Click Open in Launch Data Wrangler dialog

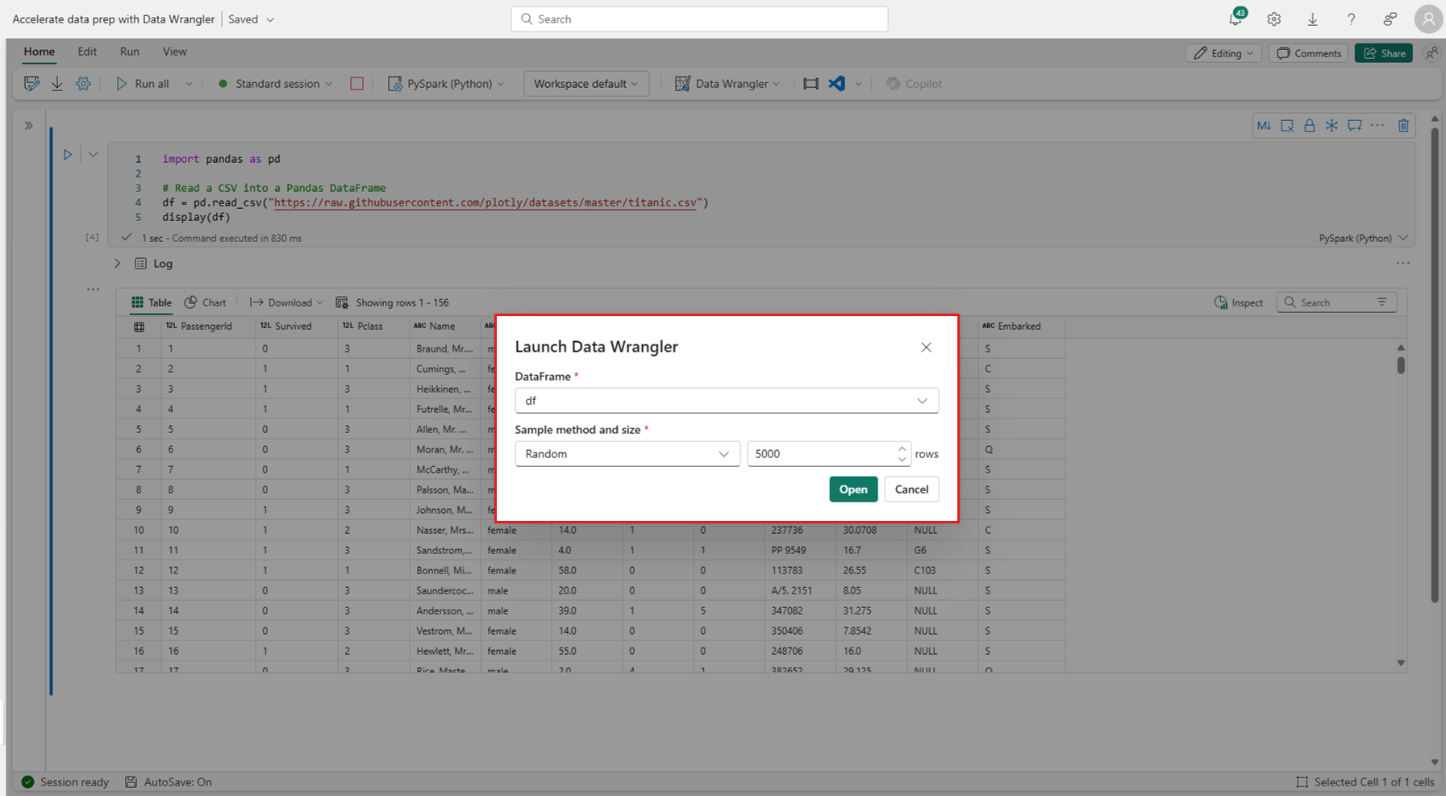click(853, 490)
